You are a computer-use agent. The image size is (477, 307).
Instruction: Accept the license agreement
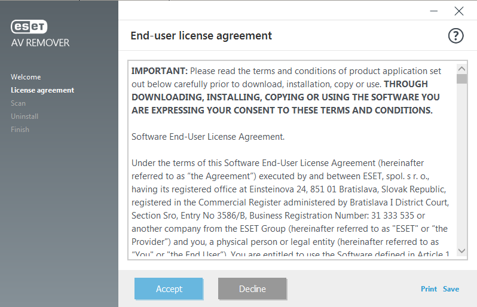pyautogui.click(x=169, y=288)
